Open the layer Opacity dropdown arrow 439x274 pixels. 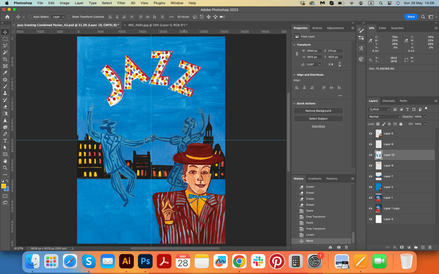[425, 116]
